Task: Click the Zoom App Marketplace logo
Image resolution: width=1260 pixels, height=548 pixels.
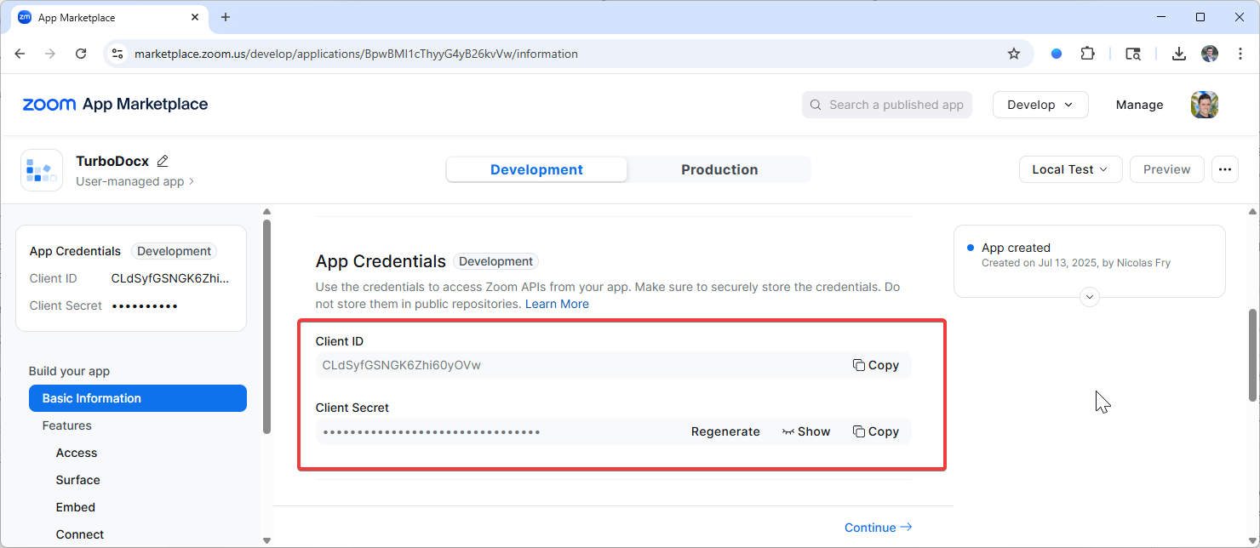Action: (115, 105)
